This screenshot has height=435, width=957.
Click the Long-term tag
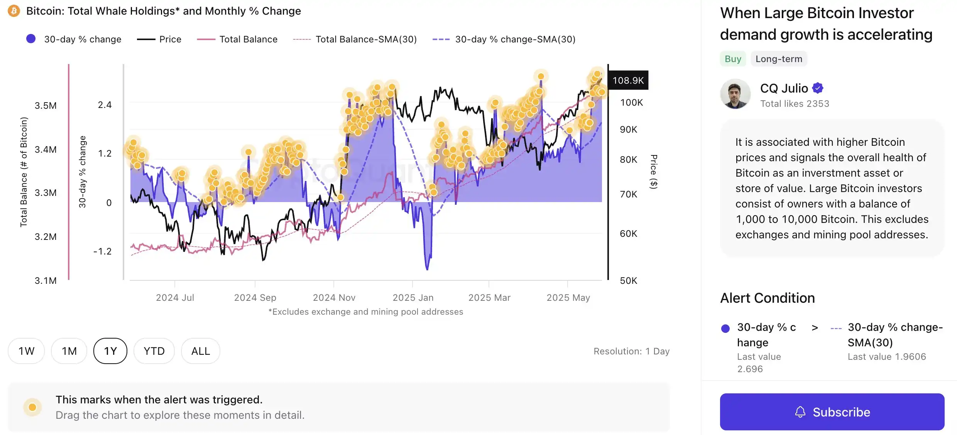click(779, 59)
